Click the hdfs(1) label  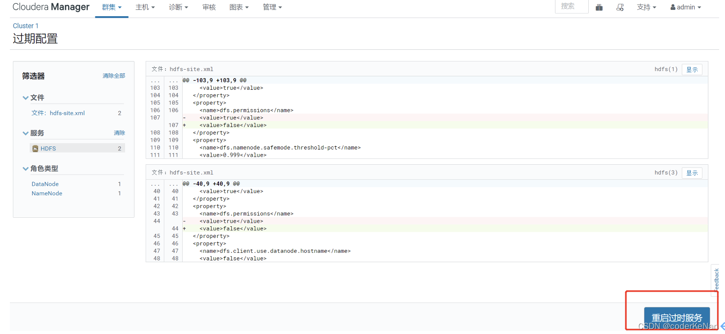(x=666, y=69)
